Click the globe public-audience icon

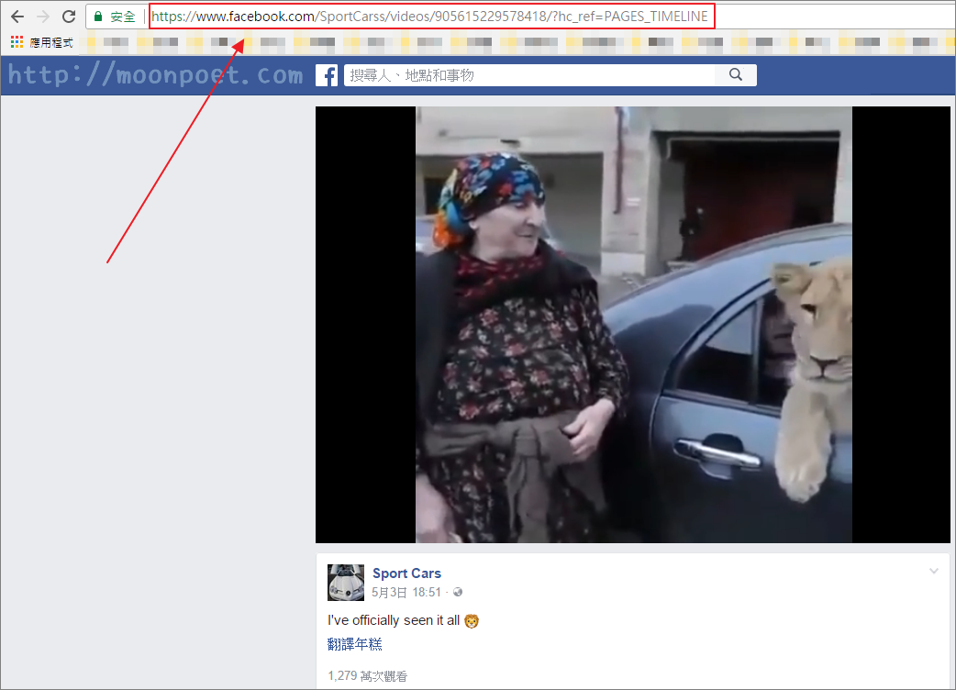[x=458, y=593]
